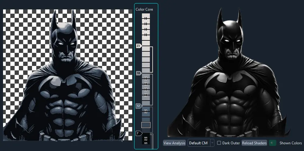Open the Default CM dropdown arrow
Screen dimensions: 304x151
coord(212,143)
